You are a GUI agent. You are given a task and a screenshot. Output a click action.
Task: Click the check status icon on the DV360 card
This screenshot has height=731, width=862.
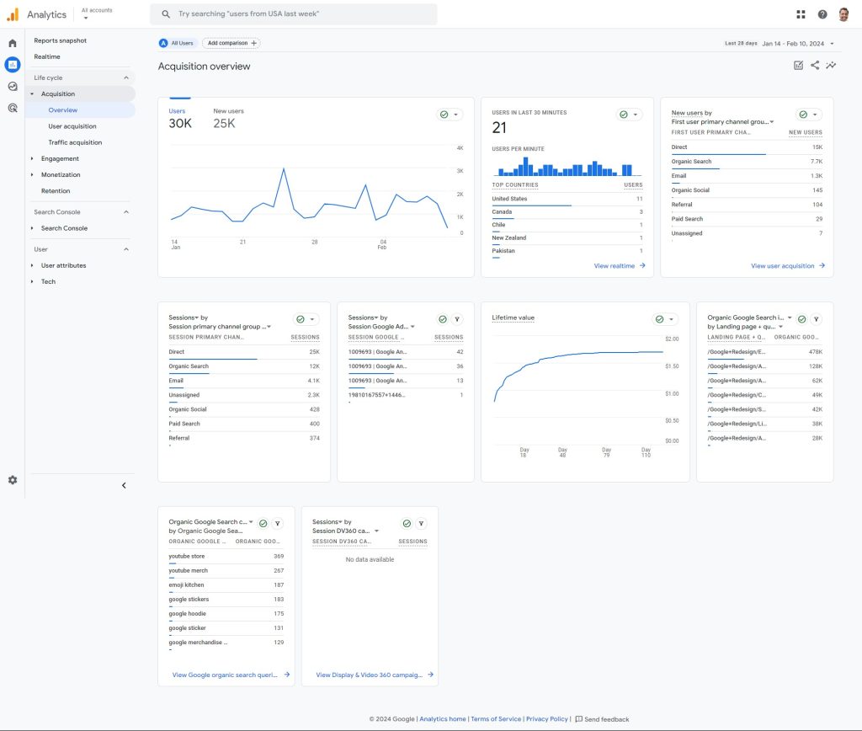point(407,524)
